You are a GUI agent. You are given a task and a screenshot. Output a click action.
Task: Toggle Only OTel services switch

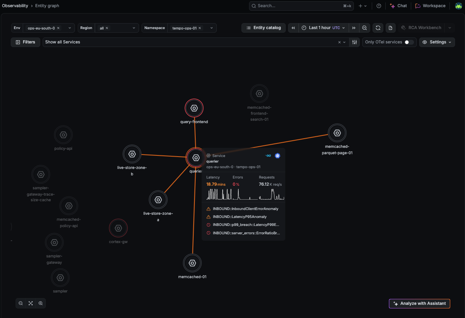(409, 42)
